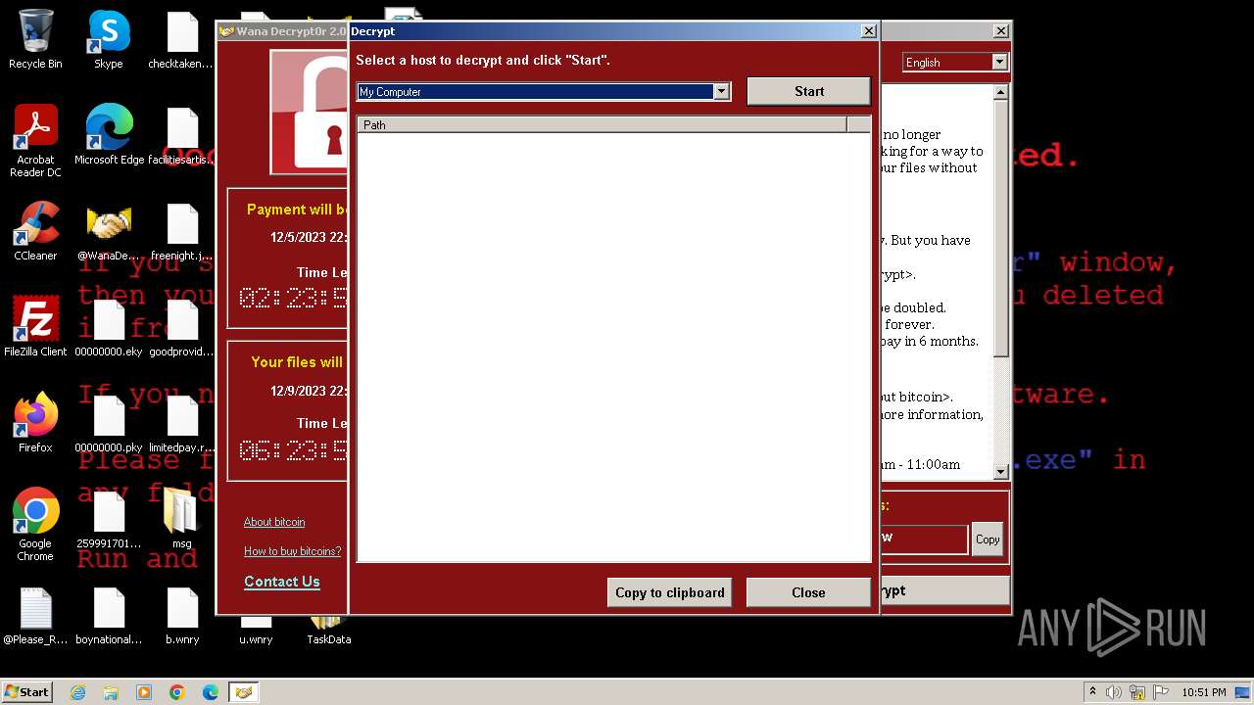The width and height of the screenshot is (1254, 705).
Task: Click the Close button in the Decrypt dialog
Action: click(x=808, y=592)
